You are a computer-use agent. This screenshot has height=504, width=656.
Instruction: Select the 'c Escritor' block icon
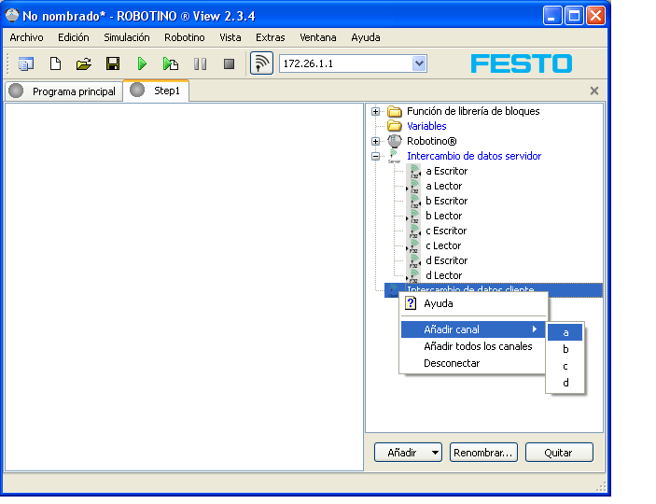[x=414, y=231]
